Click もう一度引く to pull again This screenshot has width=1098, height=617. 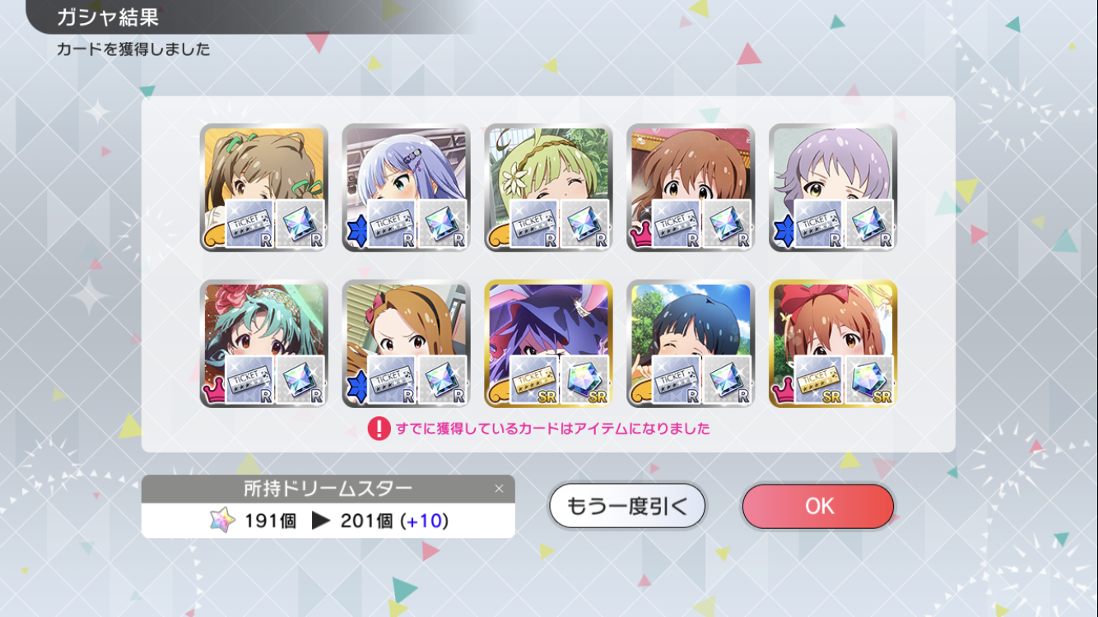tap(627, 506)
